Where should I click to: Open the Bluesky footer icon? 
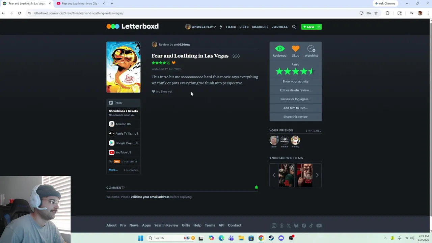[296, 225]
